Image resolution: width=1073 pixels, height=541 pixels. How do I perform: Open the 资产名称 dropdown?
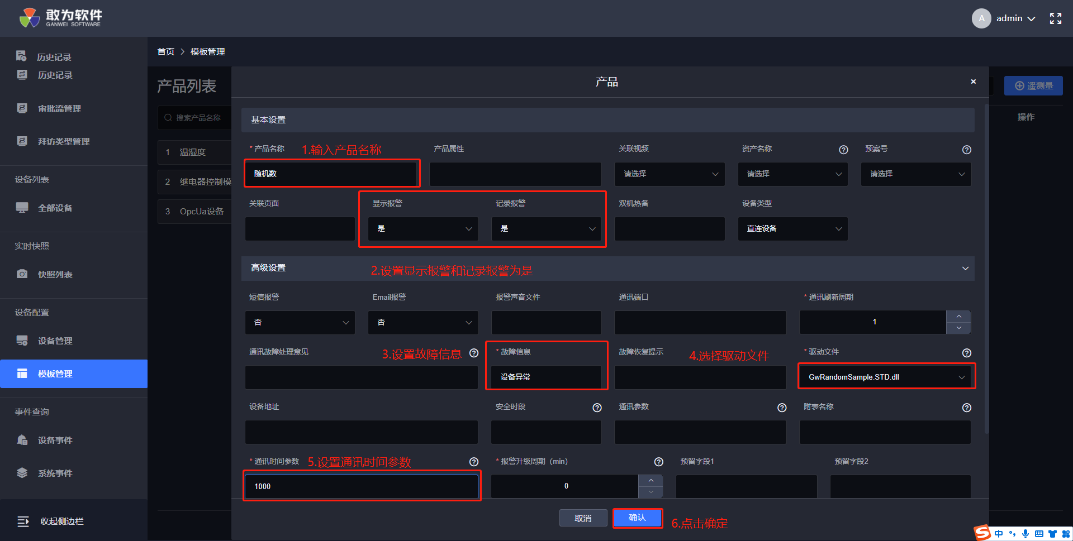point(793,174)
